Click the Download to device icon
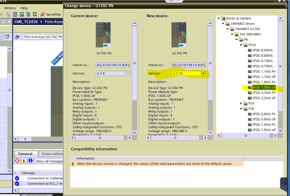The image size is (290, 196). pyautogui.click(x=15, y=14)
